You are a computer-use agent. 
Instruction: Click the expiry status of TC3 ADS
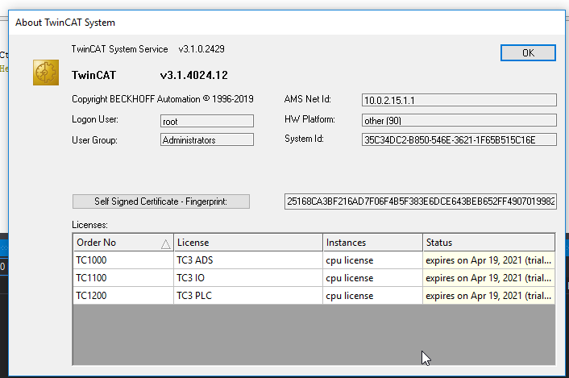[488, 260]
